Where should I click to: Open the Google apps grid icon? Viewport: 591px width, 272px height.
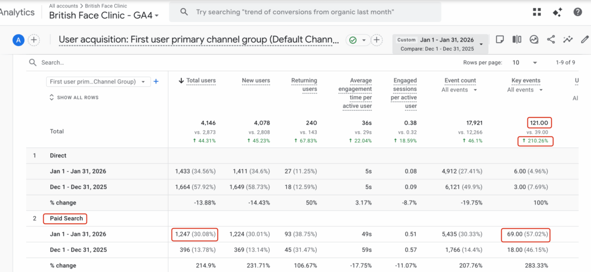(537, 12)
